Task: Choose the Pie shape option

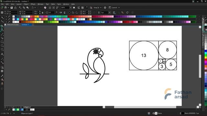Action: pyautogui.click(x=73, y=13)
